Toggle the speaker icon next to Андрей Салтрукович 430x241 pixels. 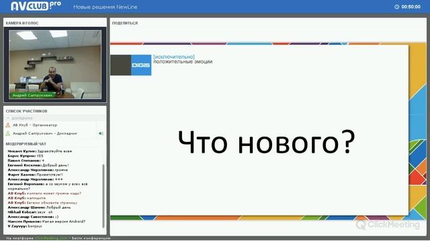pos(101,133)
